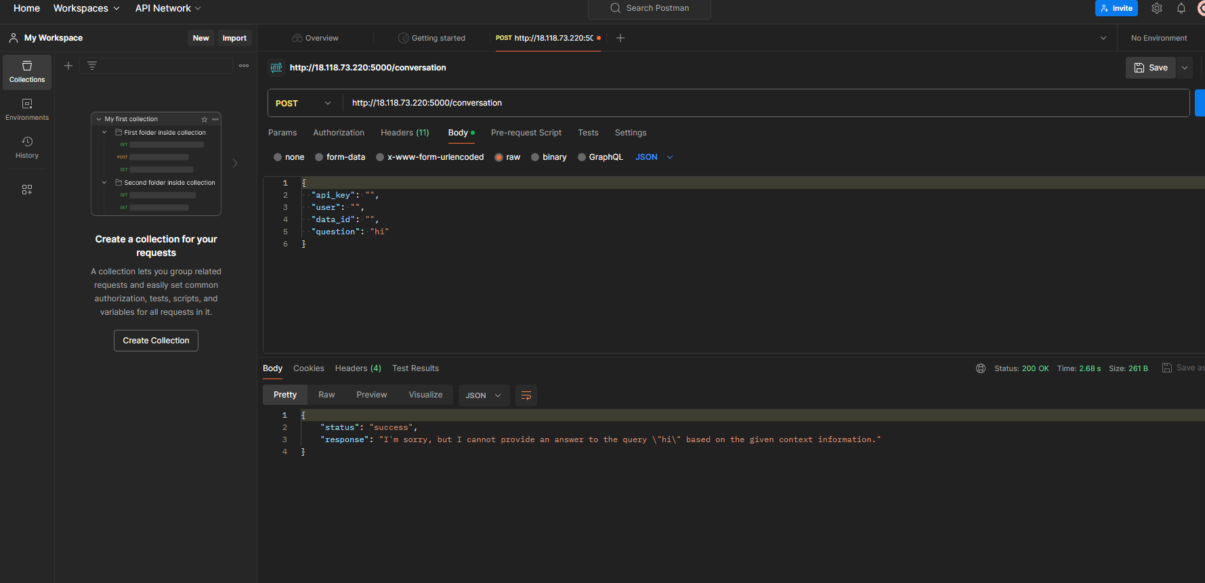
Task: Switch response view to Visualize
Action: click(425, 395)
